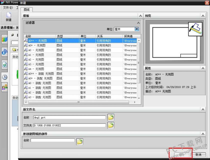Collapse the 属性 properties section
Screen dimensions: 210x160
pyautogui.click(x=203, y=68)
